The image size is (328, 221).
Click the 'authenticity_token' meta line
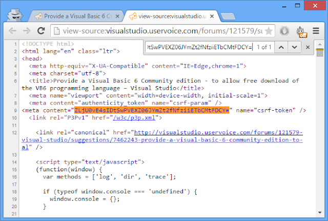tap(125, 103)
